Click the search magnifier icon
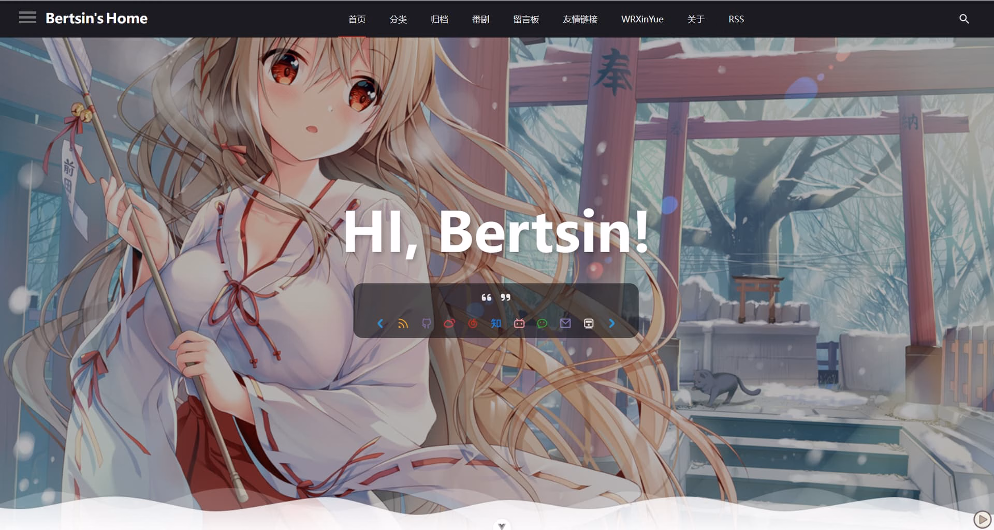994x530 pixels. [x=964, y=19]
